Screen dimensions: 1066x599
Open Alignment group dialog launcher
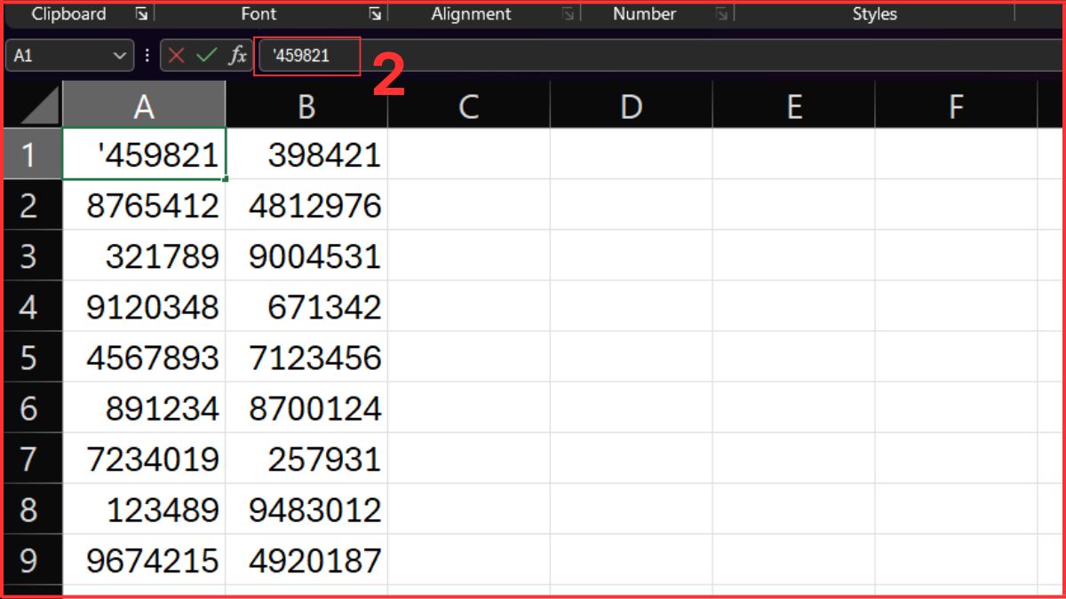(568, 14)
